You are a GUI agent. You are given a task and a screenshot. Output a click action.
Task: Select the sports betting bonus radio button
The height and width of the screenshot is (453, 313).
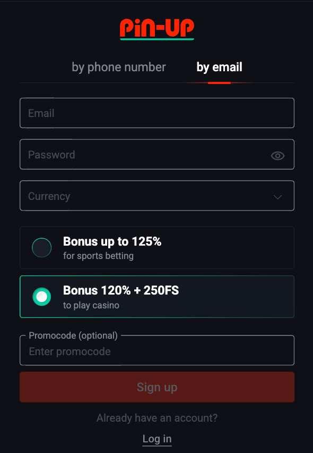pyautogui.click(x=42, y=248)
